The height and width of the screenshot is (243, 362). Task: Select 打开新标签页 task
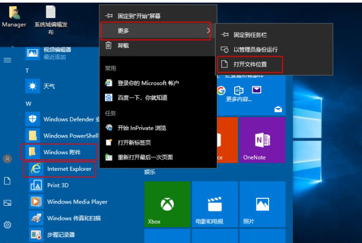[x=158, y=143]
